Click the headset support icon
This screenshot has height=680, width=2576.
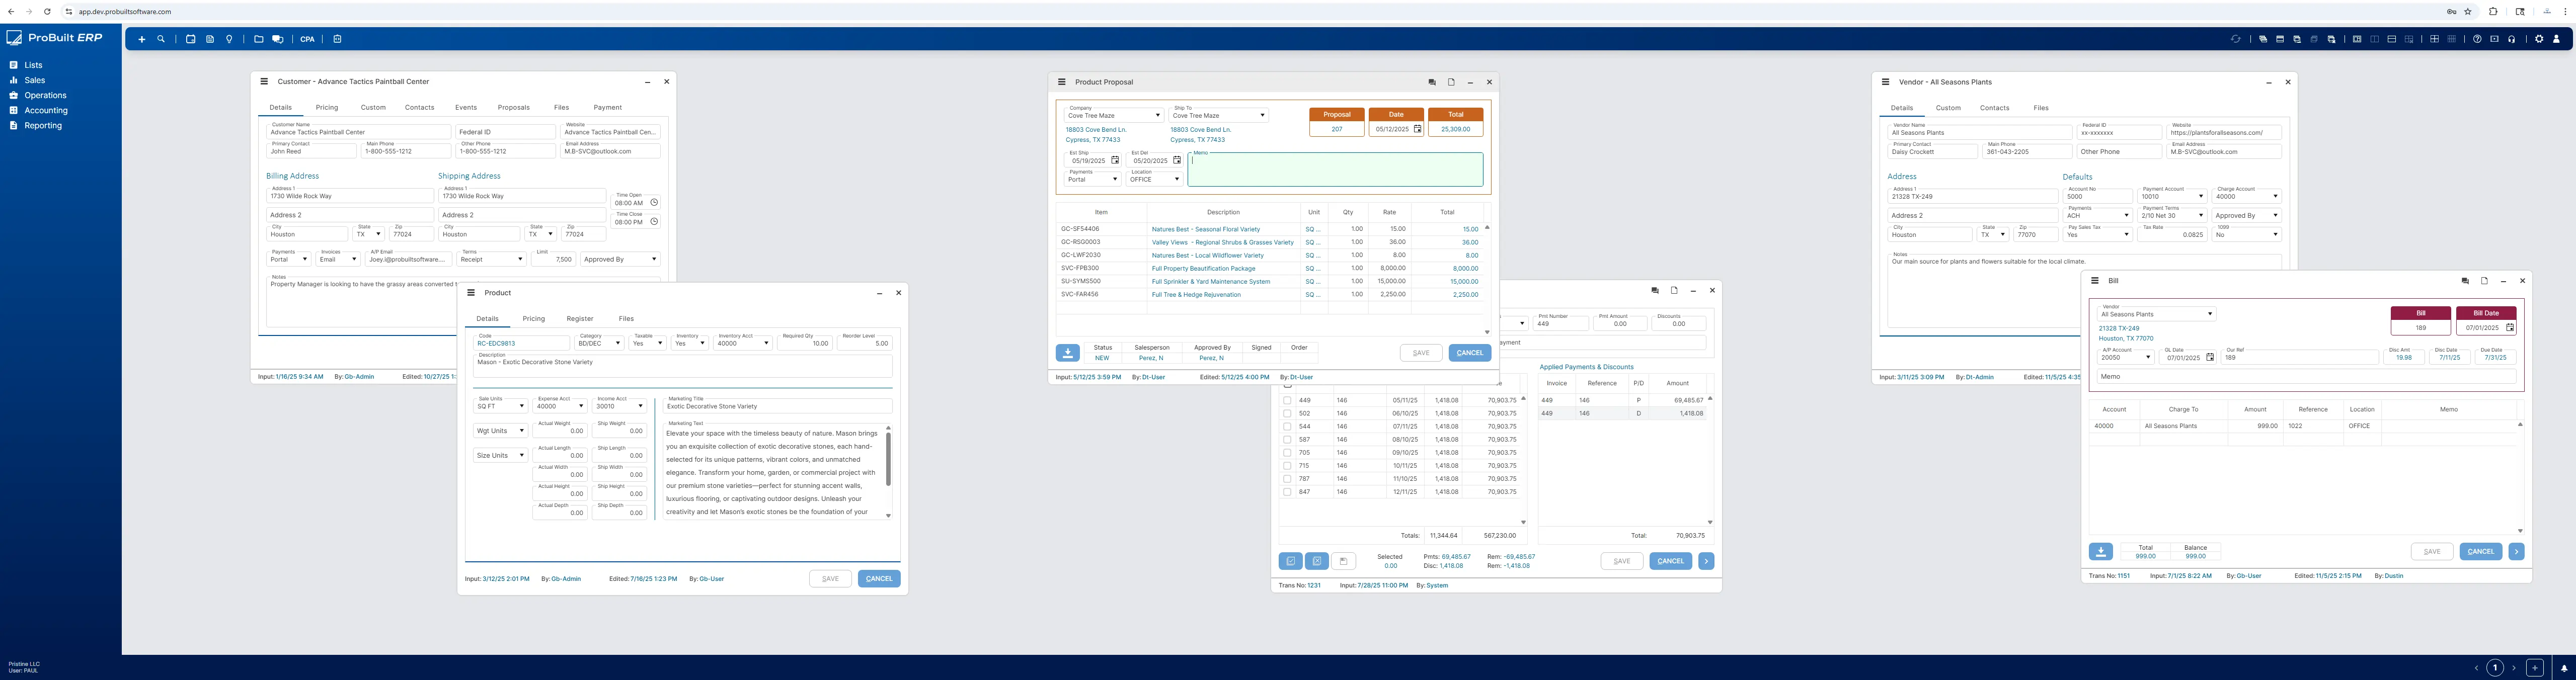tap(2511, 39)
